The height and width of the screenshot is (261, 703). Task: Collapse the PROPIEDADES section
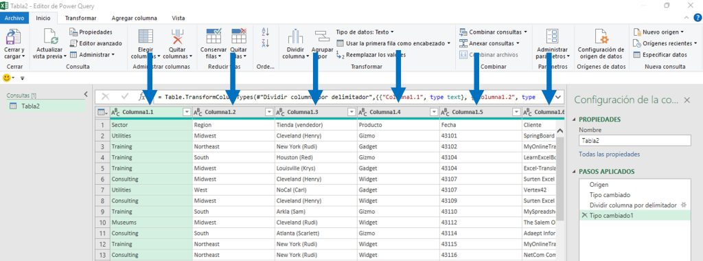click(575, 120)
